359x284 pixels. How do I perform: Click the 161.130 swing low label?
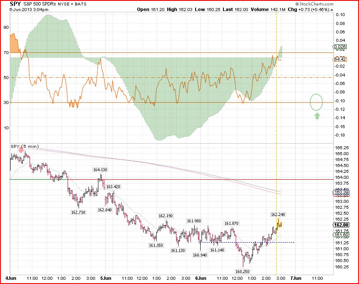(x=178, y=250)
